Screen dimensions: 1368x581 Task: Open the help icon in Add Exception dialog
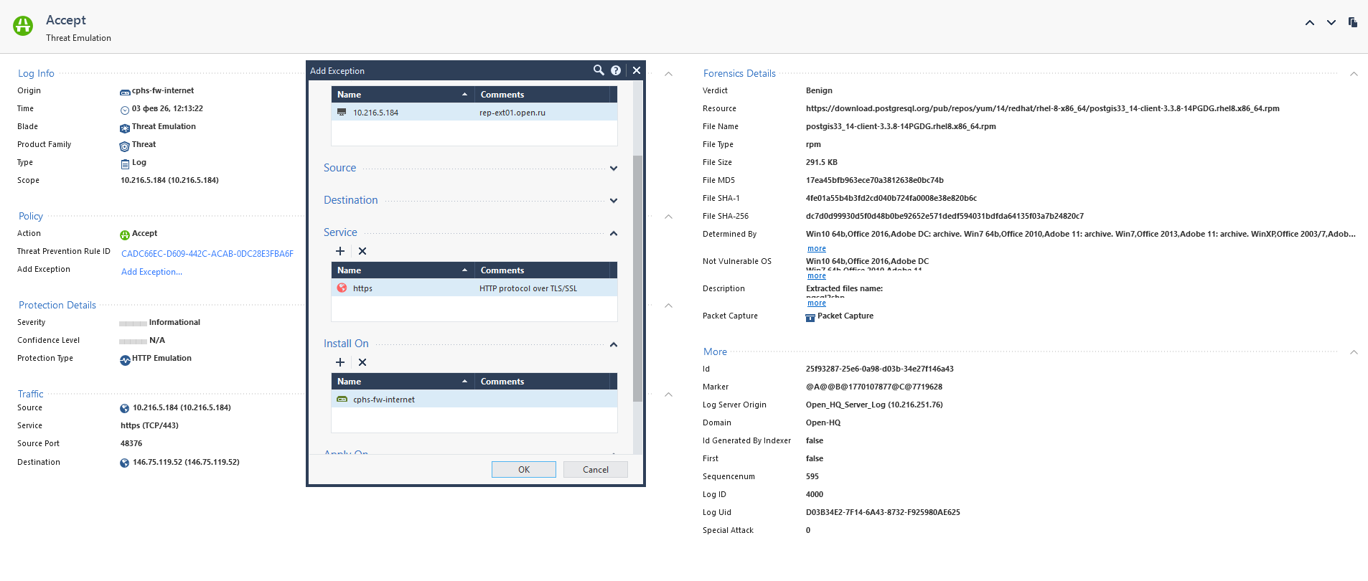pos(616,70)
